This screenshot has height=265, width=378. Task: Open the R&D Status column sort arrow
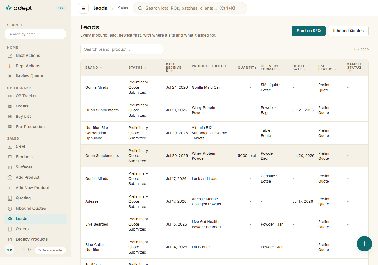pos(335,69)
